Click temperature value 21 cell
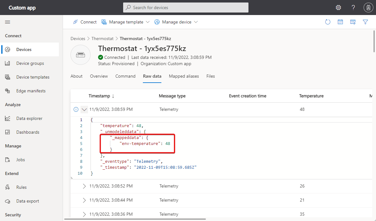The height and width of the screenshot is (221, 376). [302, 200]
